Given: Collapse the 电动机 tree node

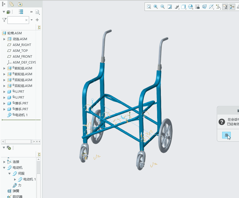Looking at the screenshot, I should [4, 168].
